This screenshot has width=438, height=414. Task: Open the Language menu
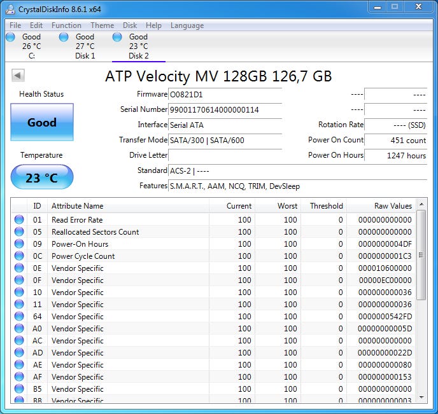tap(187, 25)
